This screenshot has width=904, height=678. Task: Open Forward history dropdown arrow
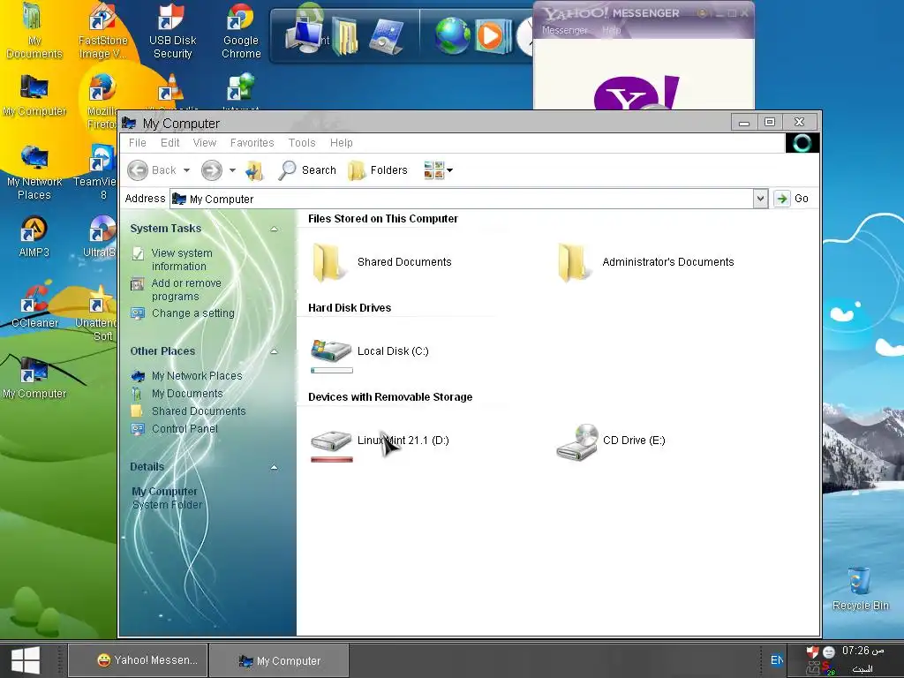click(x=232, y=170)
